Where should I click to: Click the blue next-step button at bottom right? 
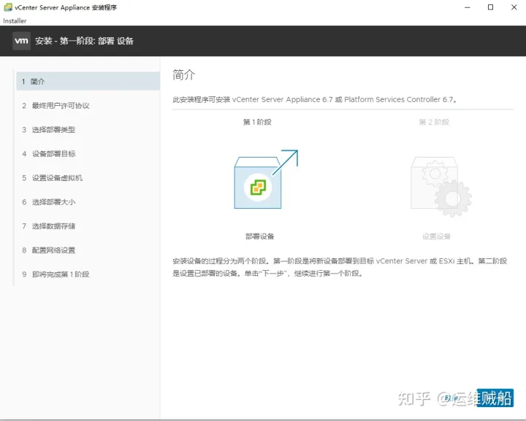(x=495, y=398)
